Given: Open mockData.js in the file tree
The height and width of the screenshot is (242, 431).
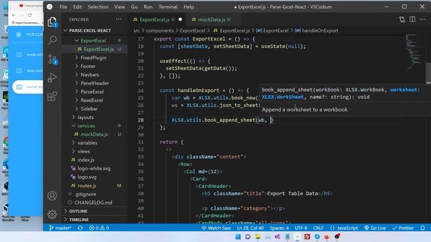Looking at the screenshot, I should click(94, 134).
